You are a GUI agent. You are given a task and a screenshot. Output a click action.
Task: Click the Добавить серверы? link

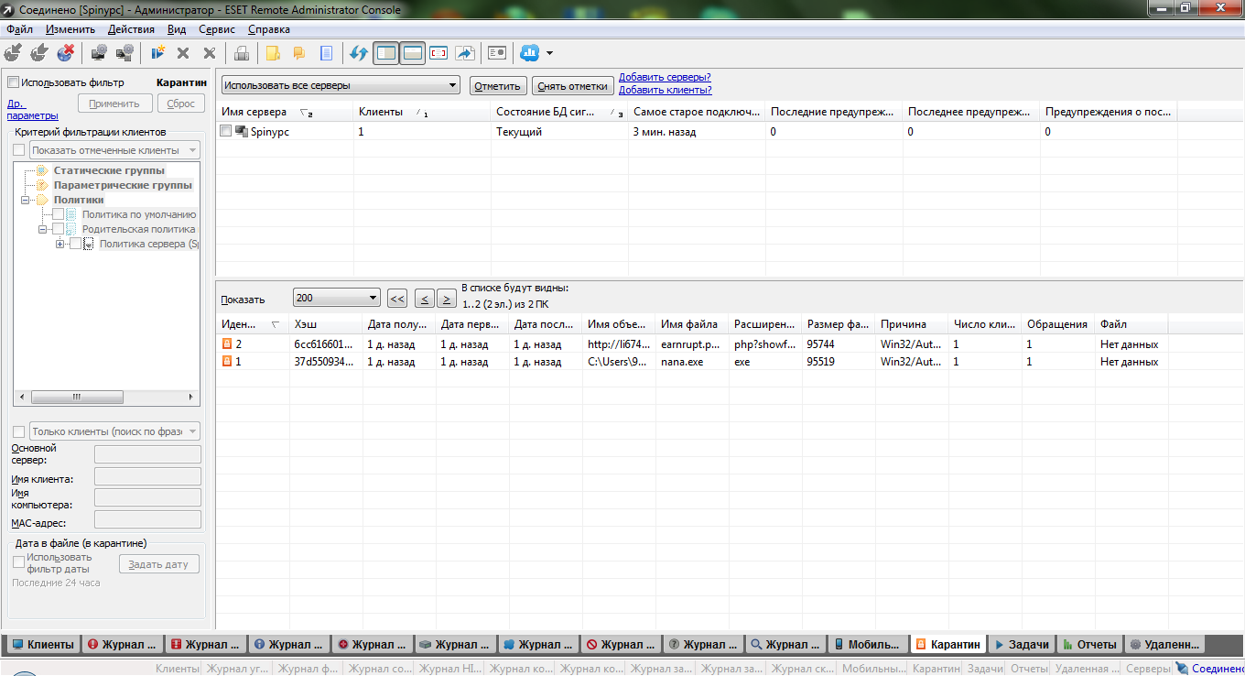[x=665, y=77]
